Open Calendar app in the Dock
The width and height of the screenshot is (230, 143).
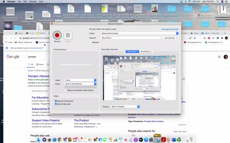[x=75, y=140]
